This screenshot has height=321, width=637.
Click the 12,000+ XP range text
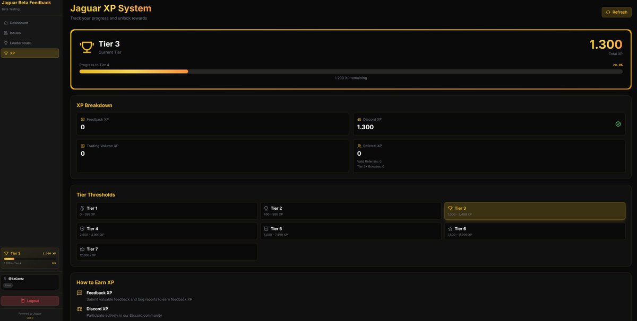[x=88, y=255]
